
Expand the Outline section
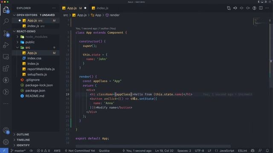(36, 134)
